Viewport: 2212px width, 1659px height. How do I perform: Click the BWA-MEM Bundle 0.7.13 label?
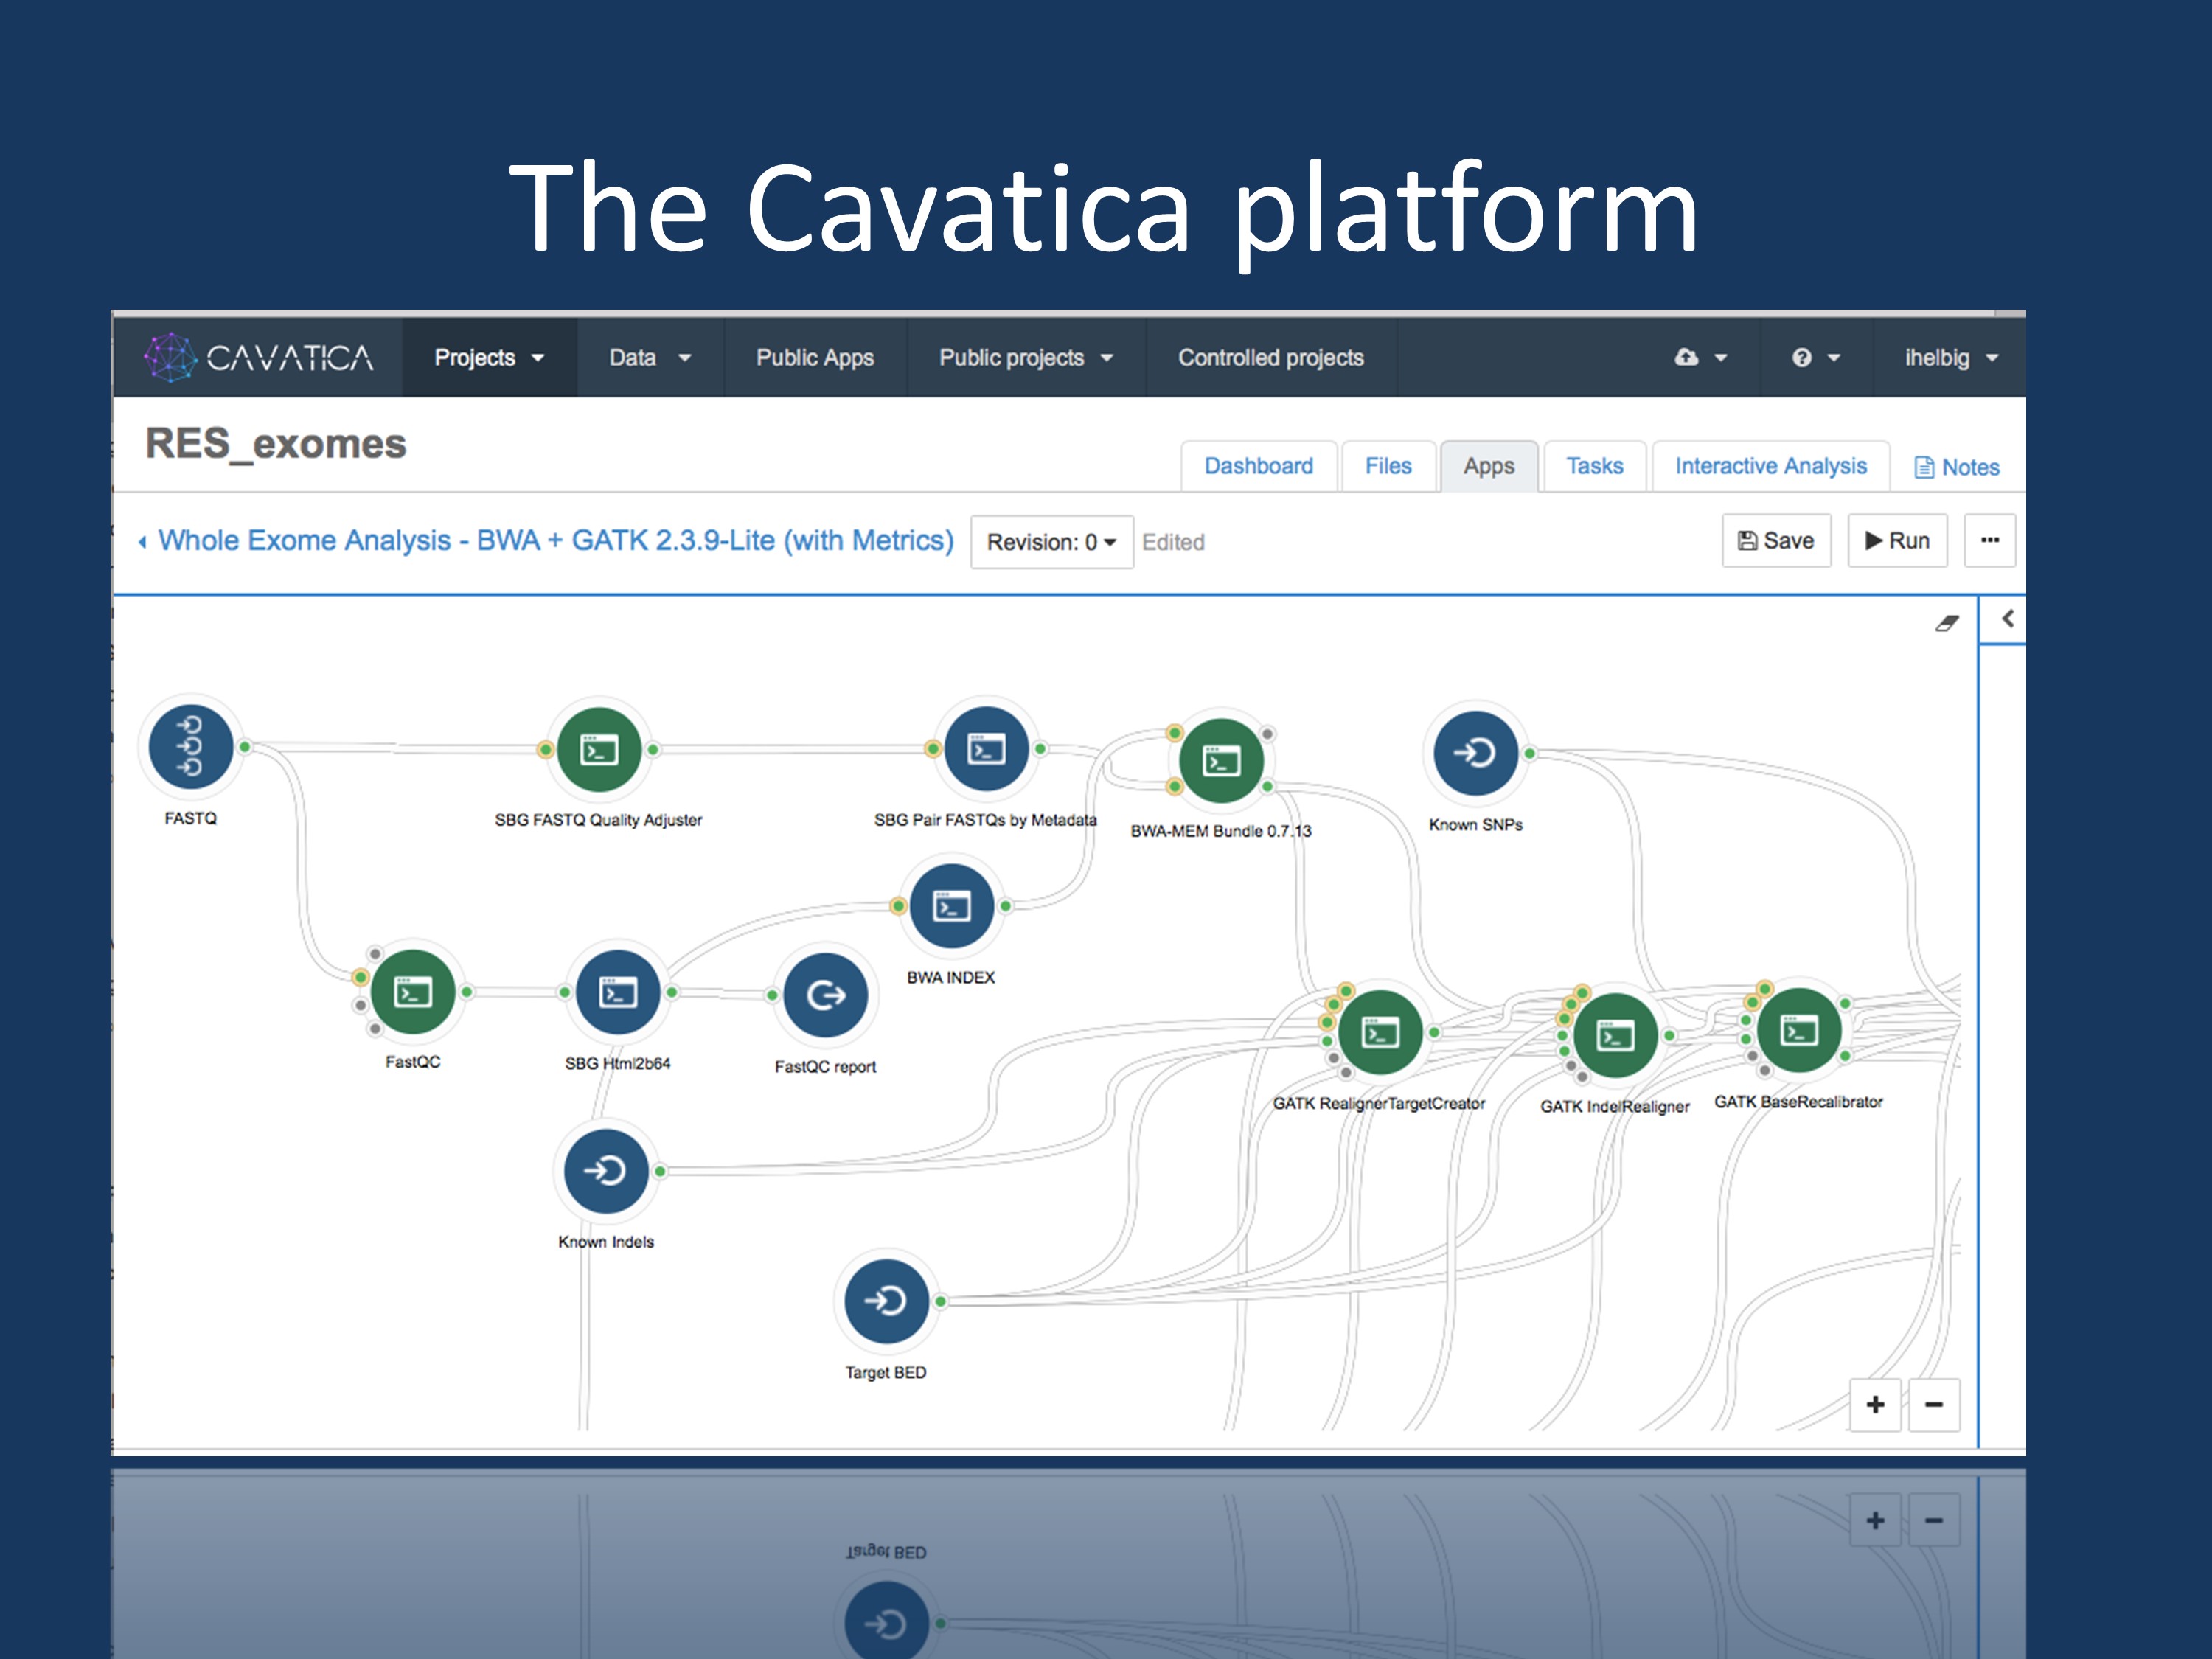point(1221,831)
